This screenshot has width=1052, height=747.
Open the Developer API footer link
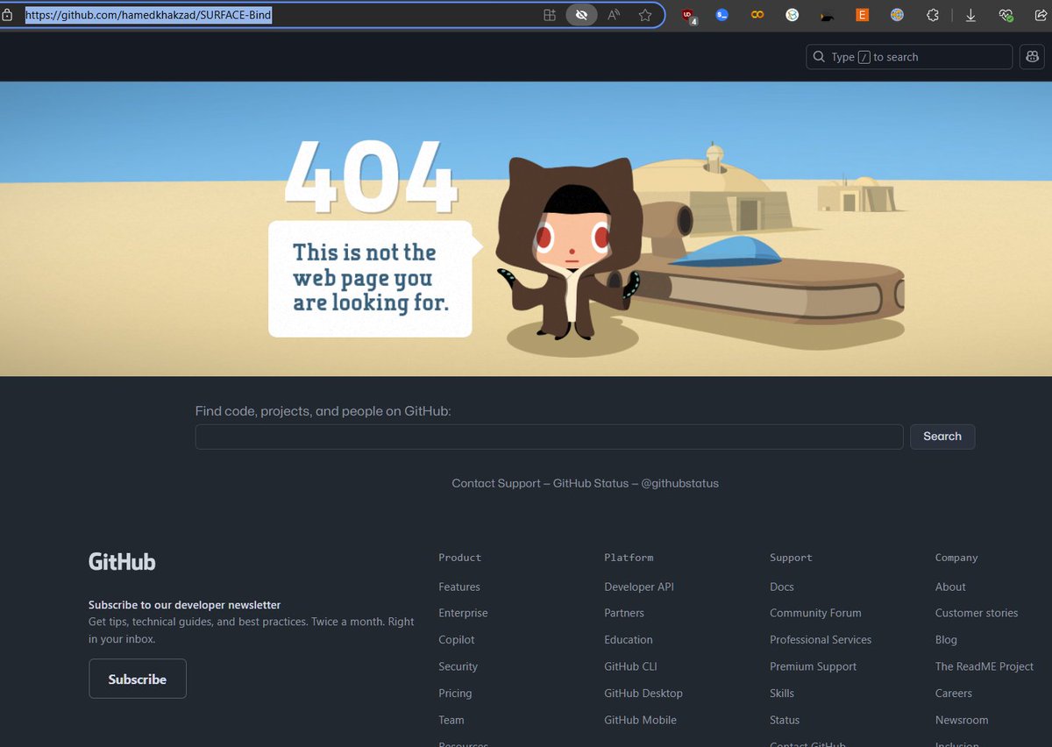tap(639, 587)
